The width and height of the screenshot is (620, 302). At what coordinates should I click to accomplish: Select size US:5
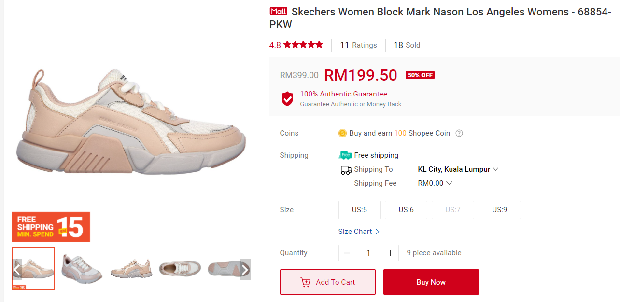[x=360, y=210]
